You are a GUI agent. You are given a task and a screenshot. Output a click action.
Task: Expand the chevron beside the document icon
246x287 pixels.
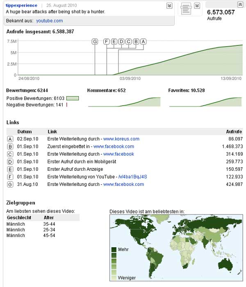coord(197,6)
